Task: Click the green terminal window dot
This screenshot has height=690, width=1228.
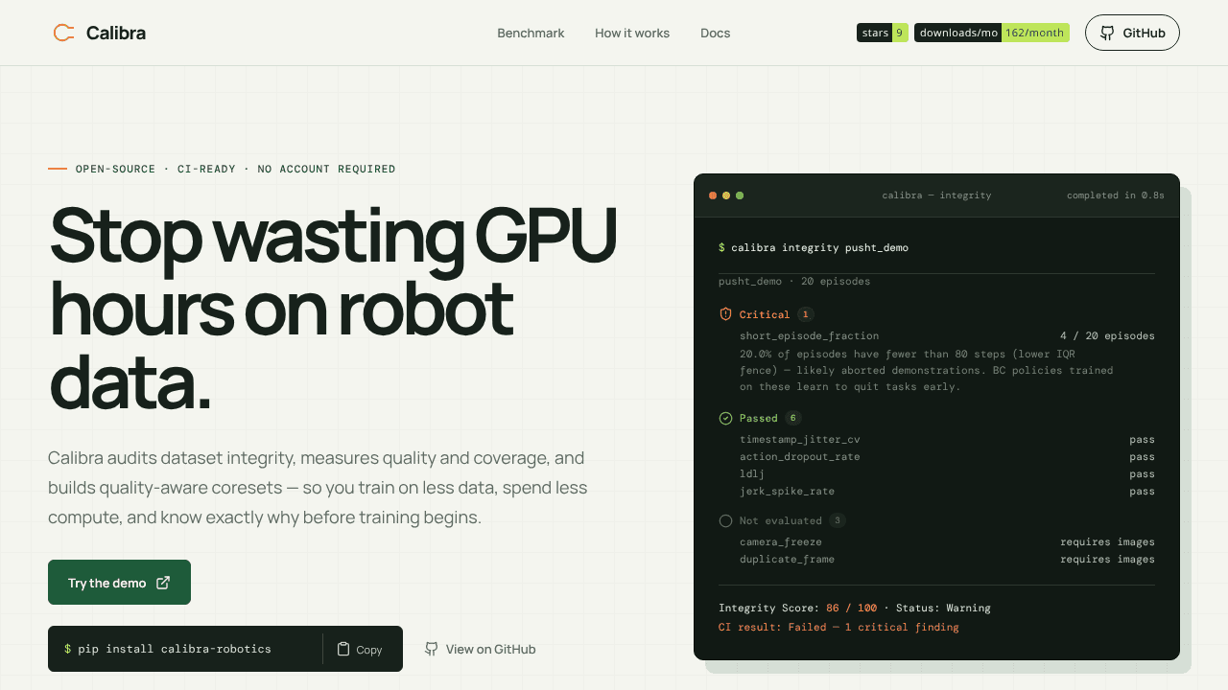Action: coord(740,195)
